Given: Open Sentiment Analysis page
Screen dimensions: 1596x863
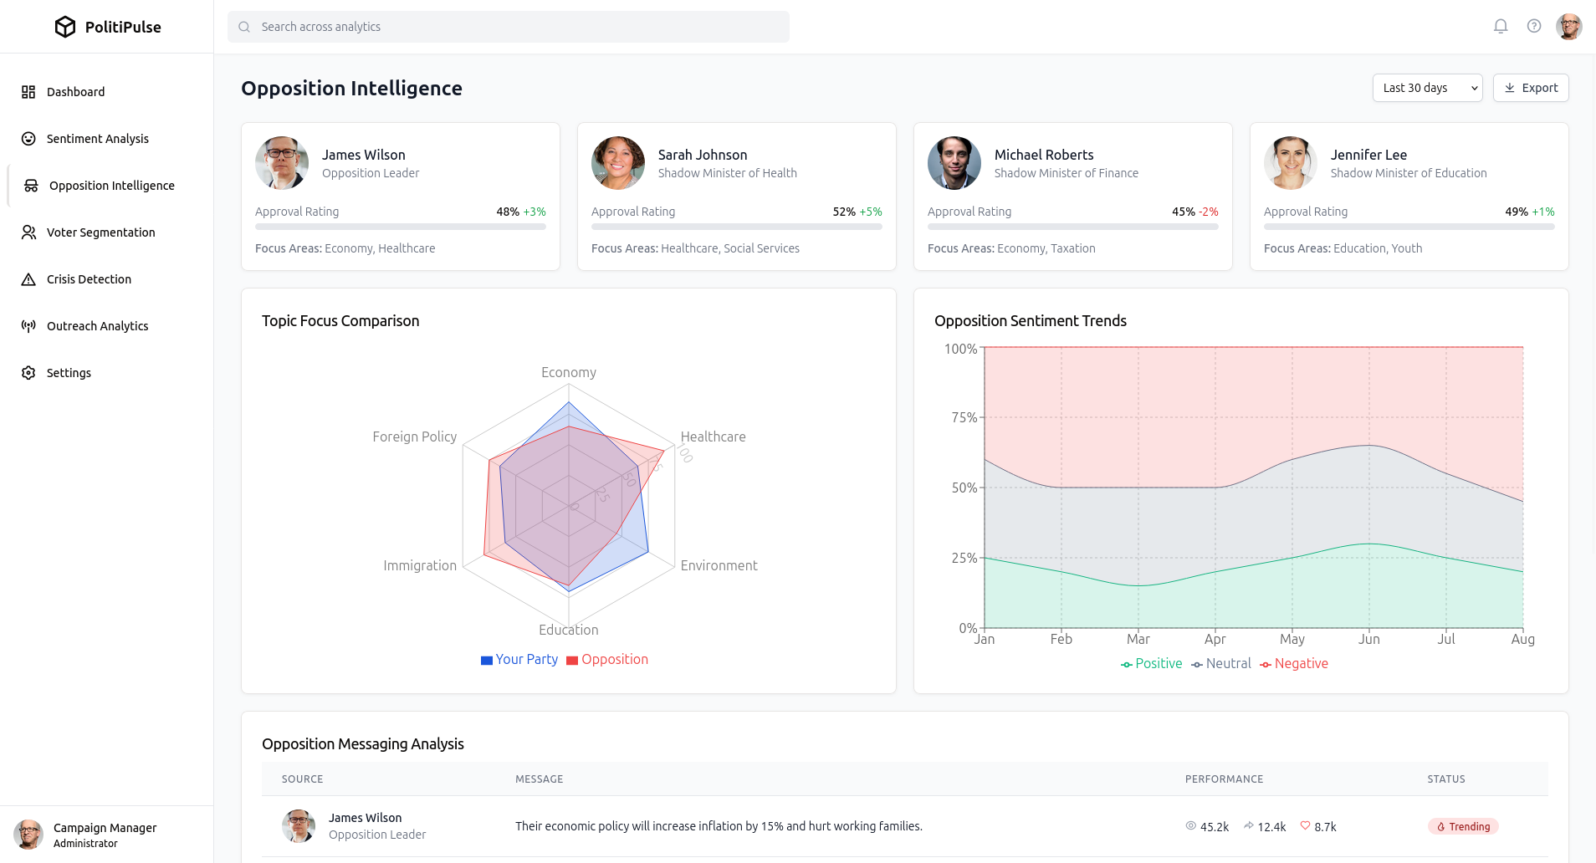Looking at the screenshot, I should 107,139.
